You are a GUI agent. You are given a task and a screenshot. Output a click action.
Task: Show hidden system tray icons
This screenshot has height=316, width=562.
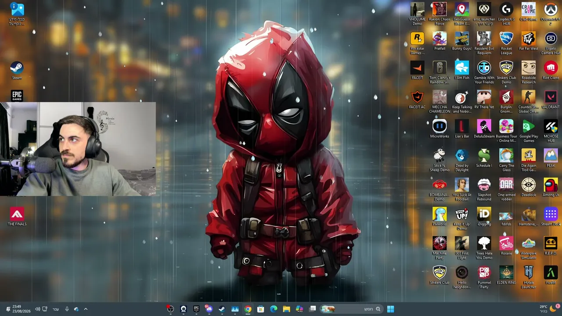tap(86, 309)
